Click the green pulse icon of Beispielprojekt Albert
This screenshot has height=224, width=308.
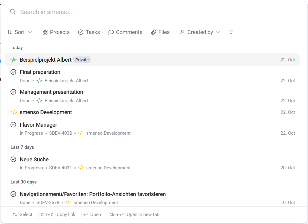tap(14, 60)
